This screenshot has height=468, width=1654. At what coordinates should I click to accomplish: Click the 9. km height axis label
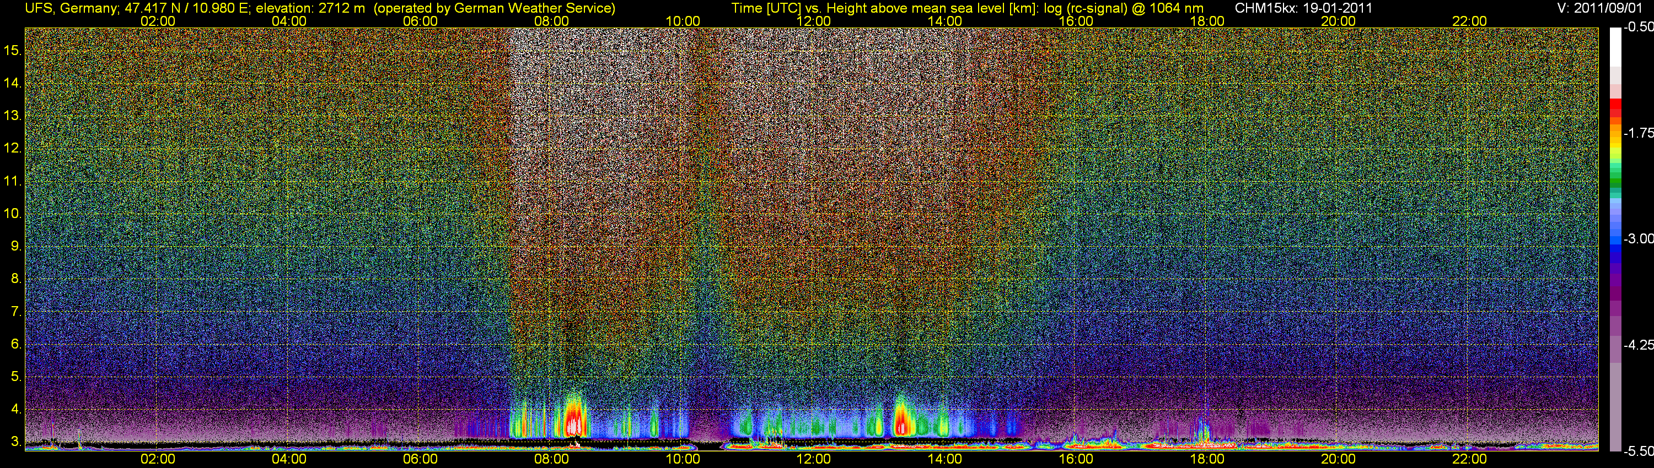[x=16, y=246]
